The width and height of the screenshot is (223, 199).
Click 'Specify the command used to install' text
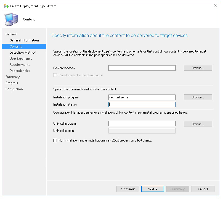click(x=85, y=89)
